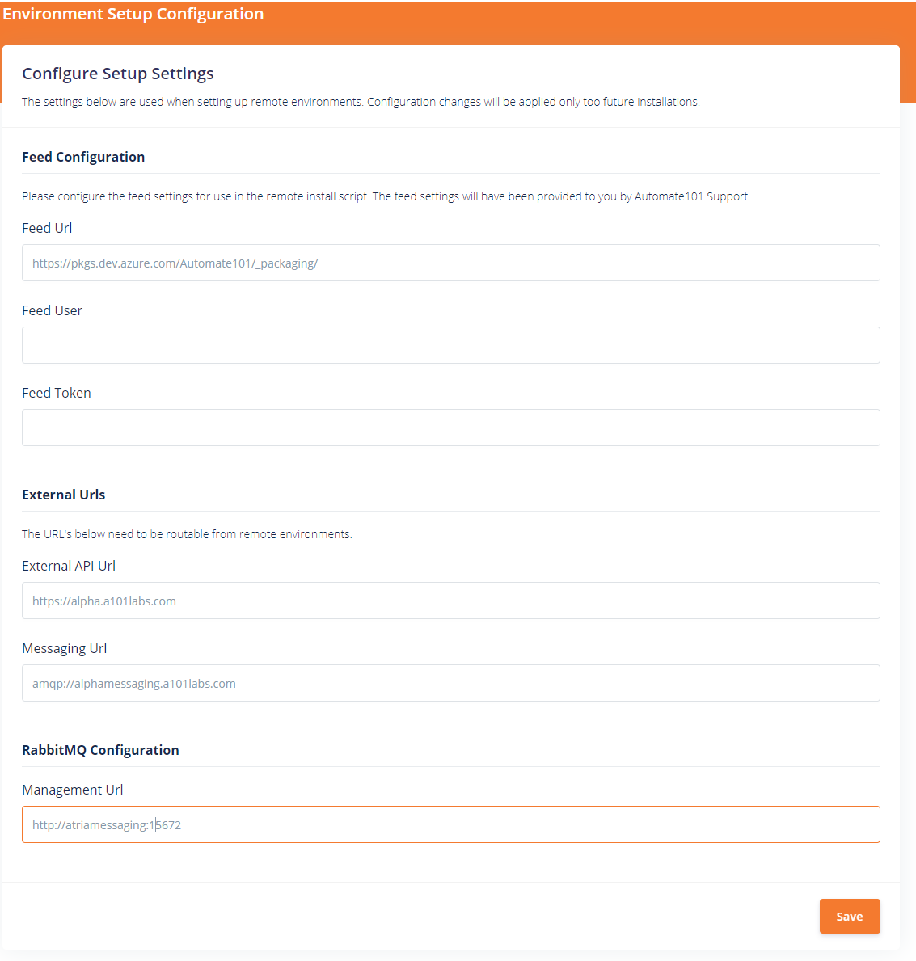This screenshot has height=961, width=916.
Task: Click the RabbitMQ Configuration section heading
Action: (x=100, y=750)
